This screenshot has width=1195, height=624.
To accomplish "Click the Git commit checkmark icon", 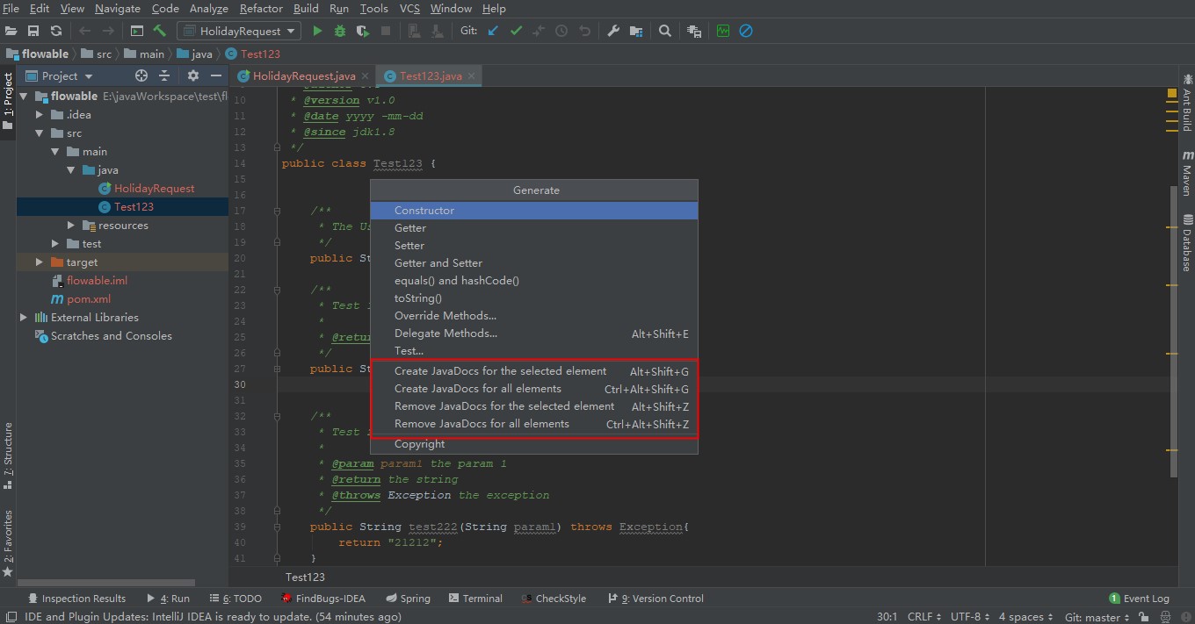I will [516, 31].
